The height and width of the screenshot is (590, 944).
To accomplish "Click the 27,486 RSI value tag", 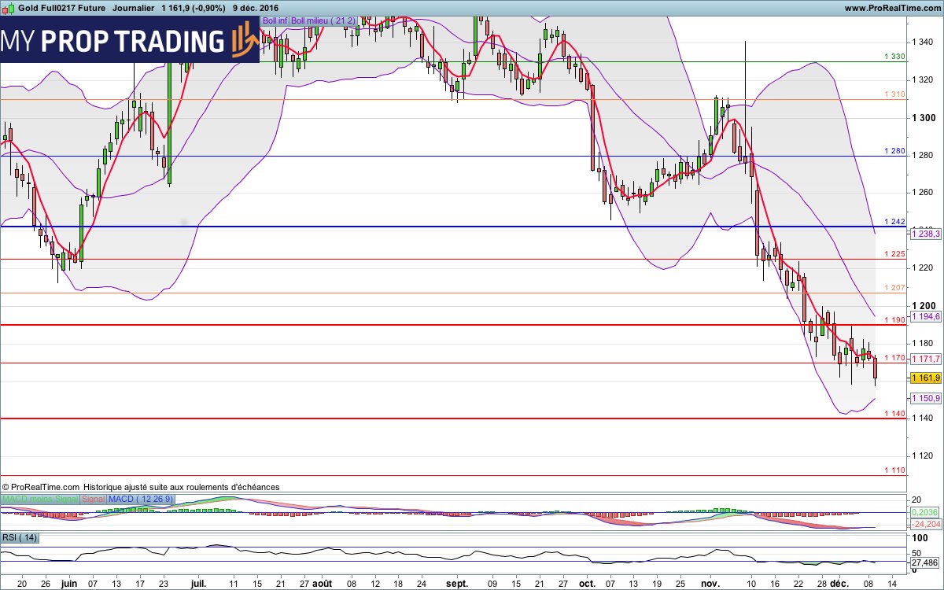I will pyautogui.click(x=925, y=563).
